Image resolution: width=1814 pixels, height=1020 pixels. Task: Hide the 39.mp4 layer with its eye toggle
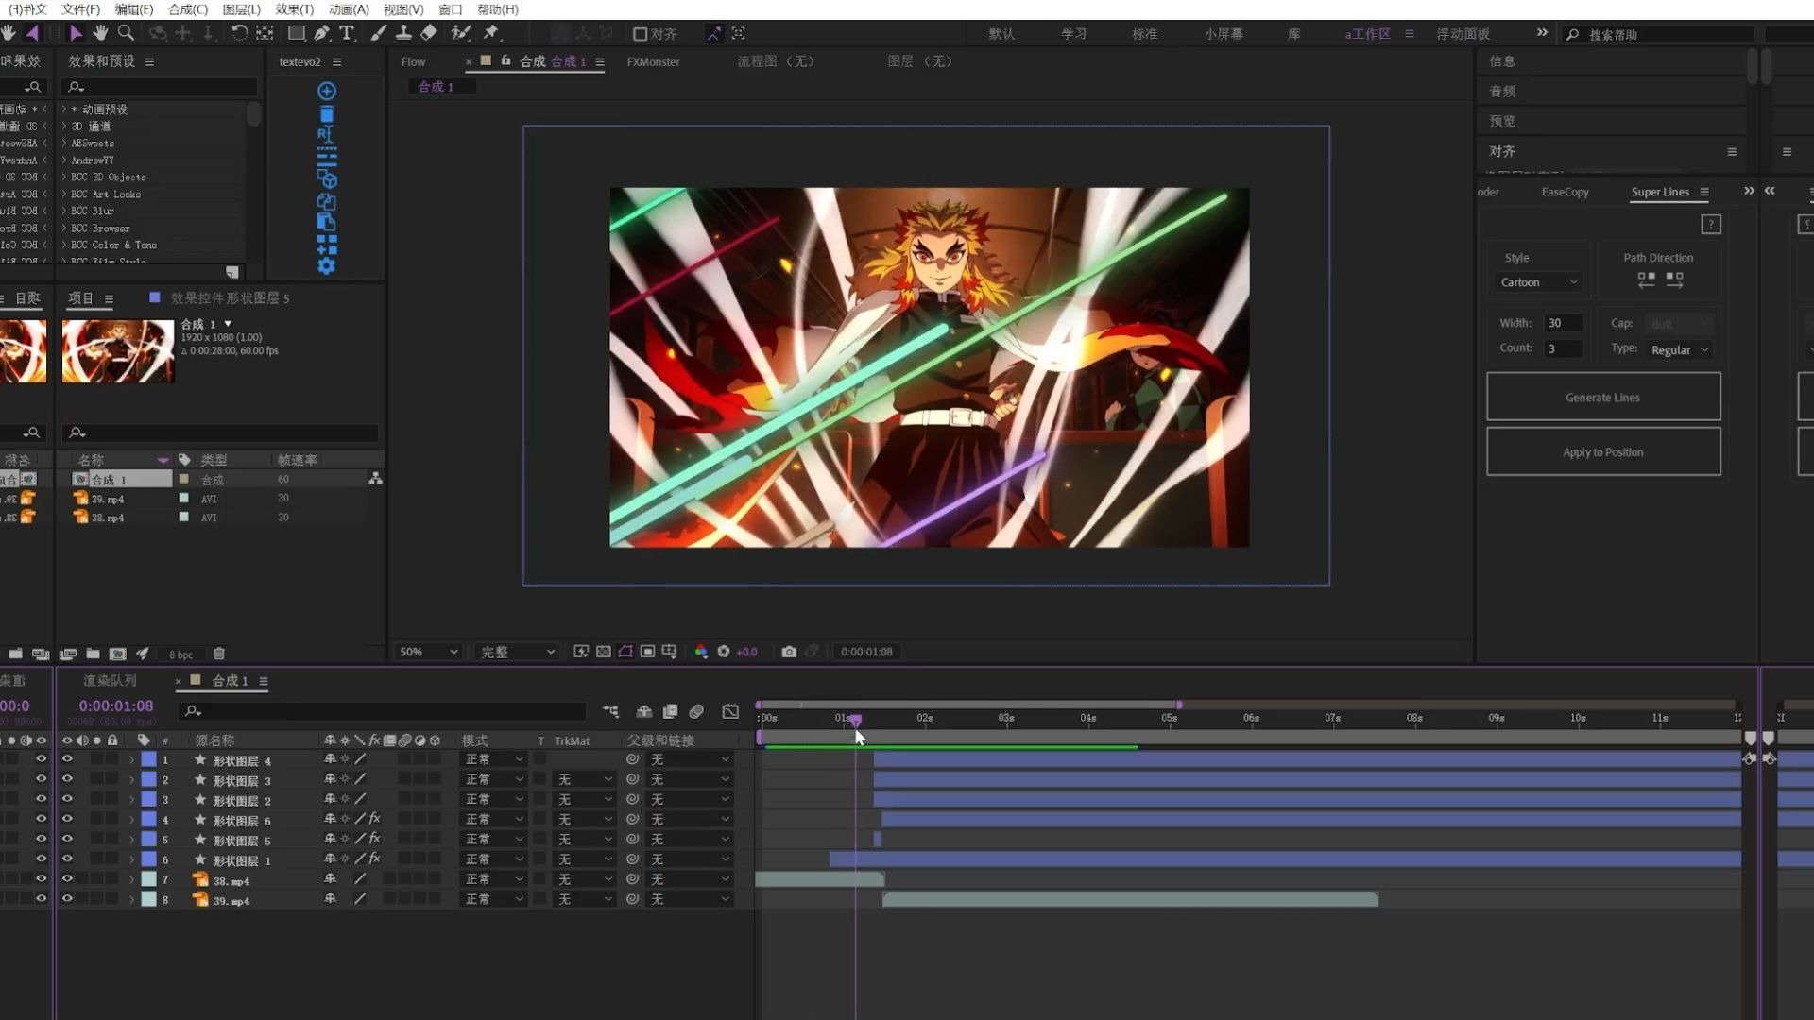coord(67,899)
